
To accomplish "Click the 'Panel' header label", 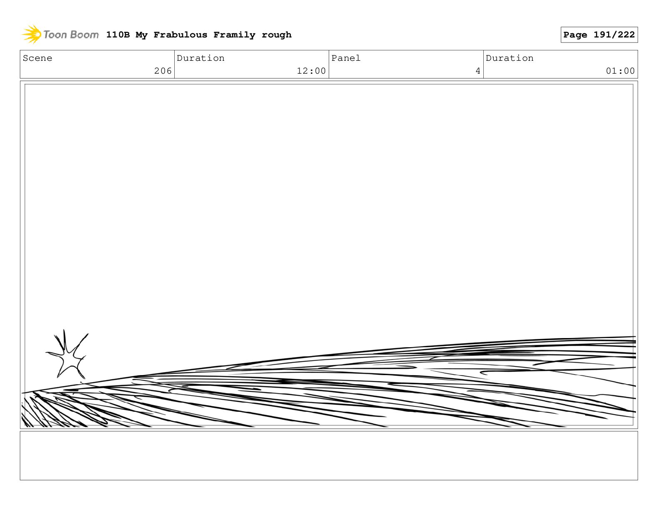I will (x=346, y=58).
